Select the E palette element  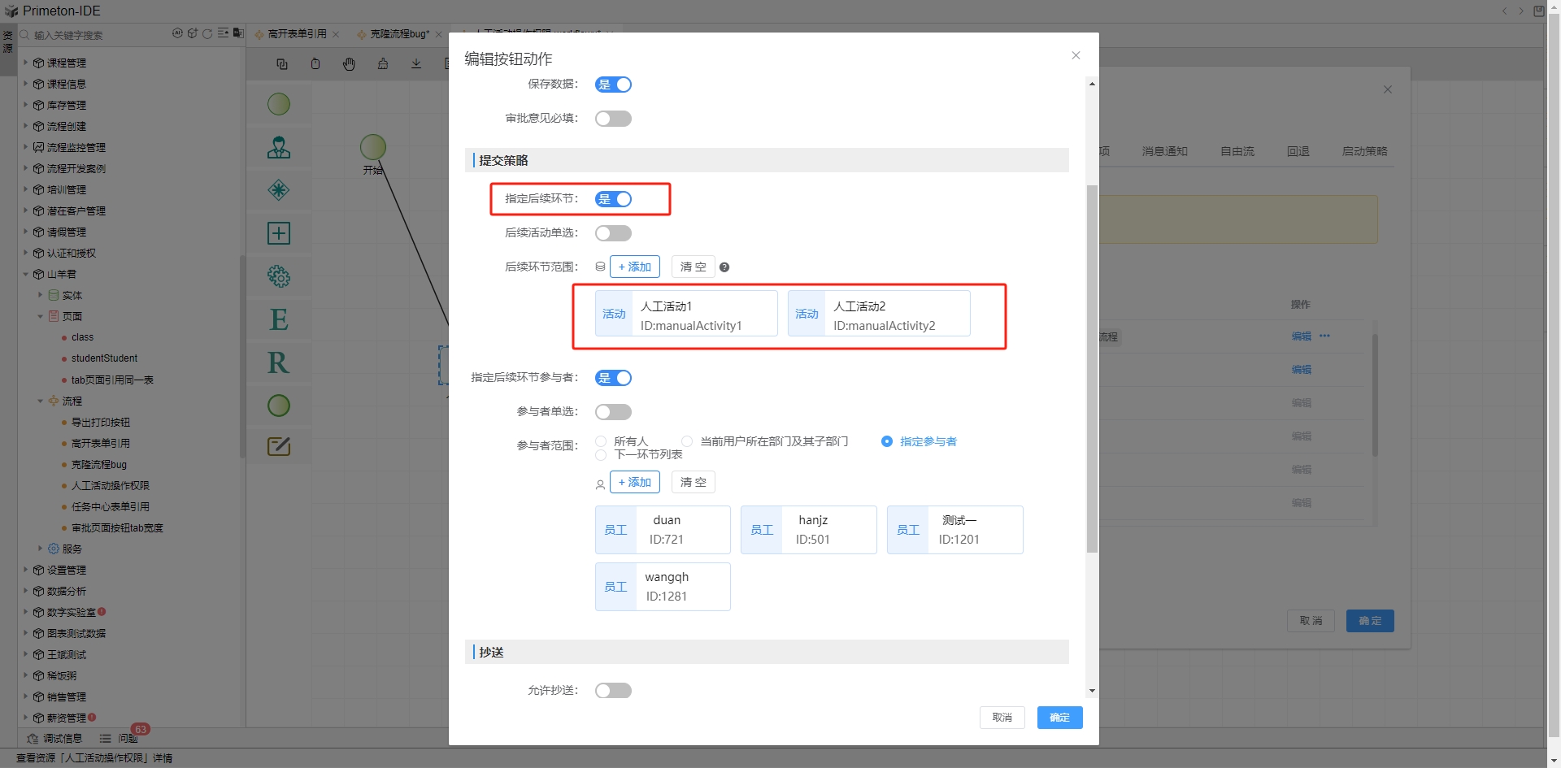pos(279,319)
